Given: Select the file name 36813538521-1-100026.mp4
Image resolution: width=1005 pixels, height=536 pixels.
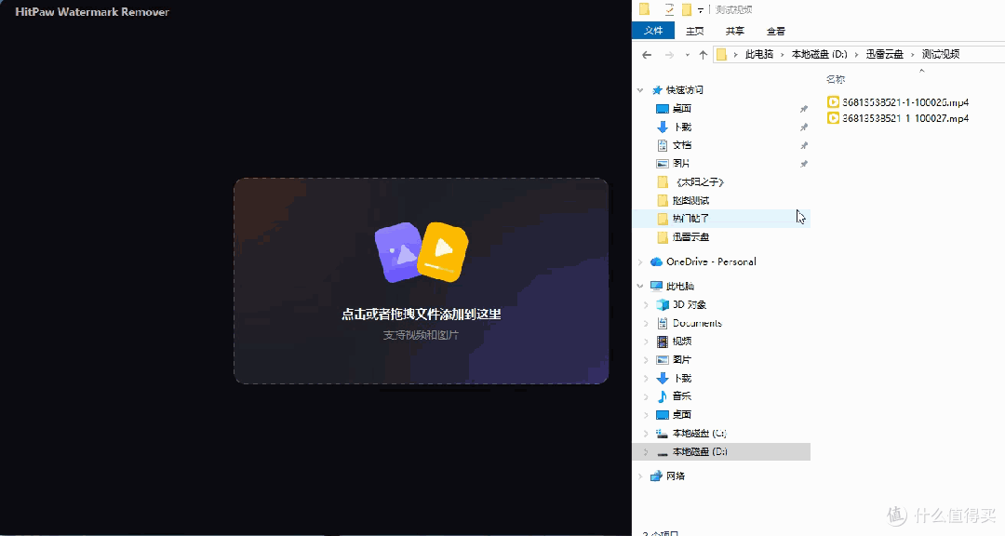Looking at the screenshot, I should coord(905,102).
